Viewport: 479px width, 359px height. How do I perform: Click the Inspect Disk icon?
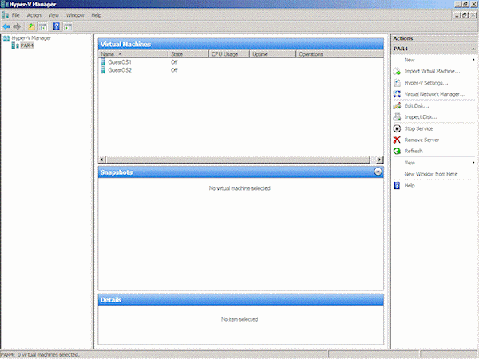(x=397, y=117)
